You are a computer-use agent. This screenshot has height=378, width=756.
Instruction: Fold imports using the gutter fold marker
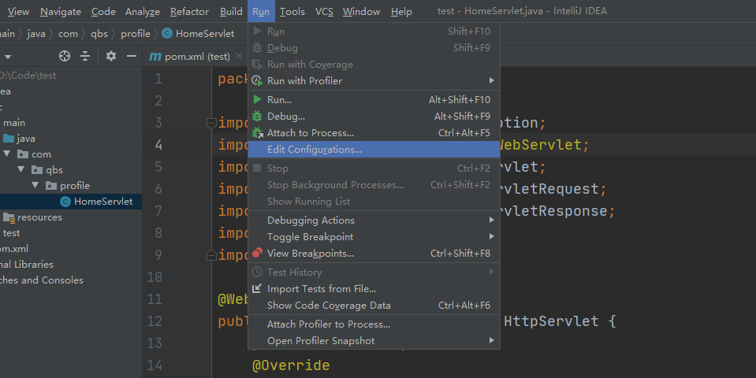tap(210, 123)
